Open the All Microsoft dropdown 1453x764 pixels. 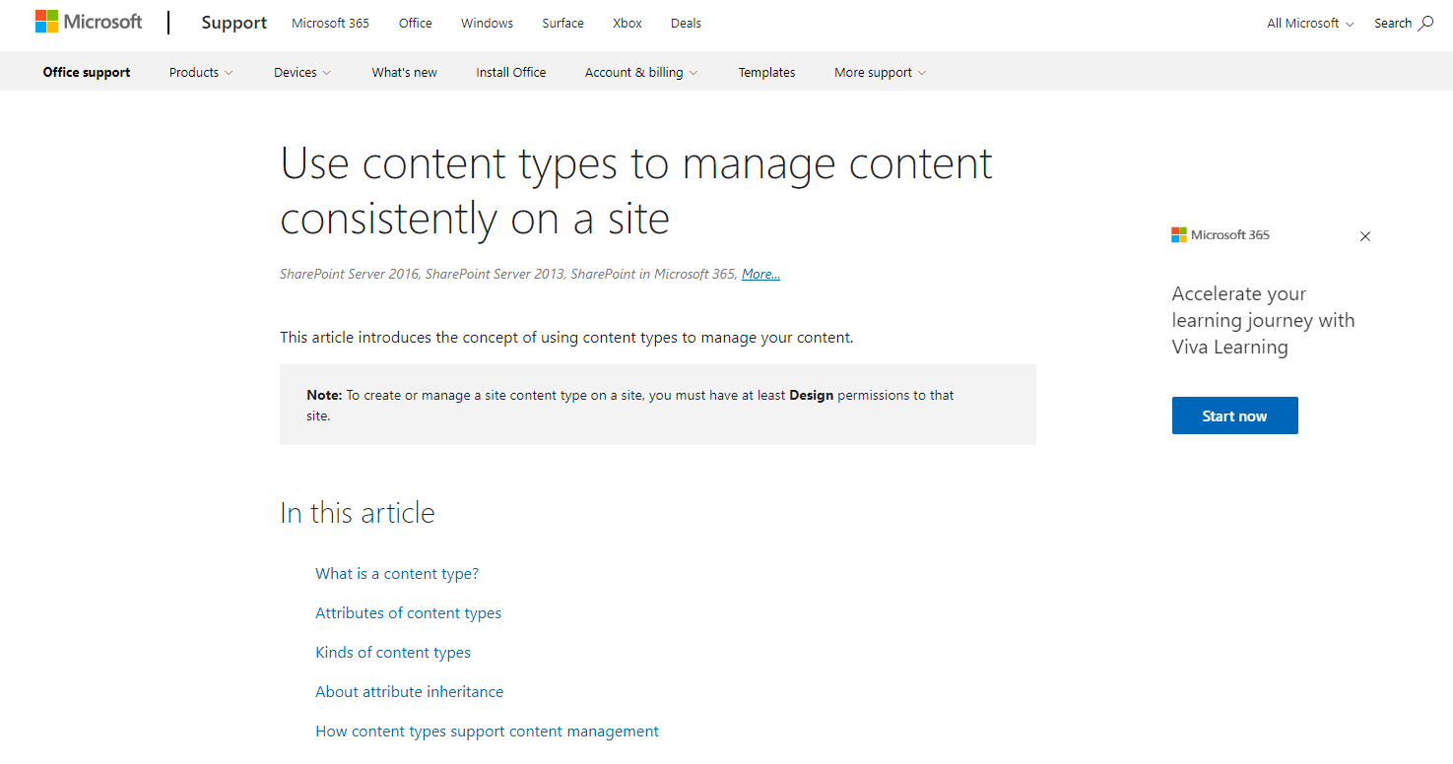pos(1309,22)
